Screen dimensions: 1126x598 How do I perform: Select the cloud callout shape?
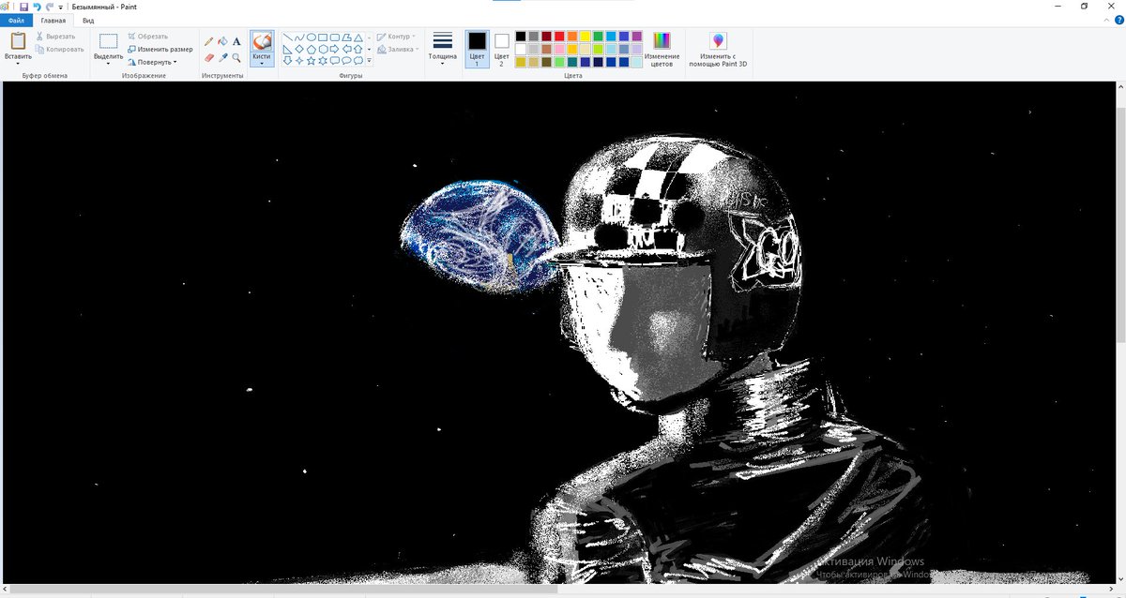(x=358, y=60)
